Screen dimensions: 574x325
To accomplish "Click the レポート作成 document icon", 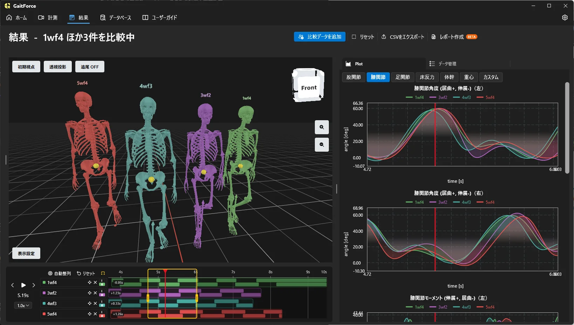I will coord(434,37).
